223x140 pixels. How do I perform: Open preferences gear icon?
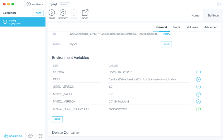click(x=40, y=136)
